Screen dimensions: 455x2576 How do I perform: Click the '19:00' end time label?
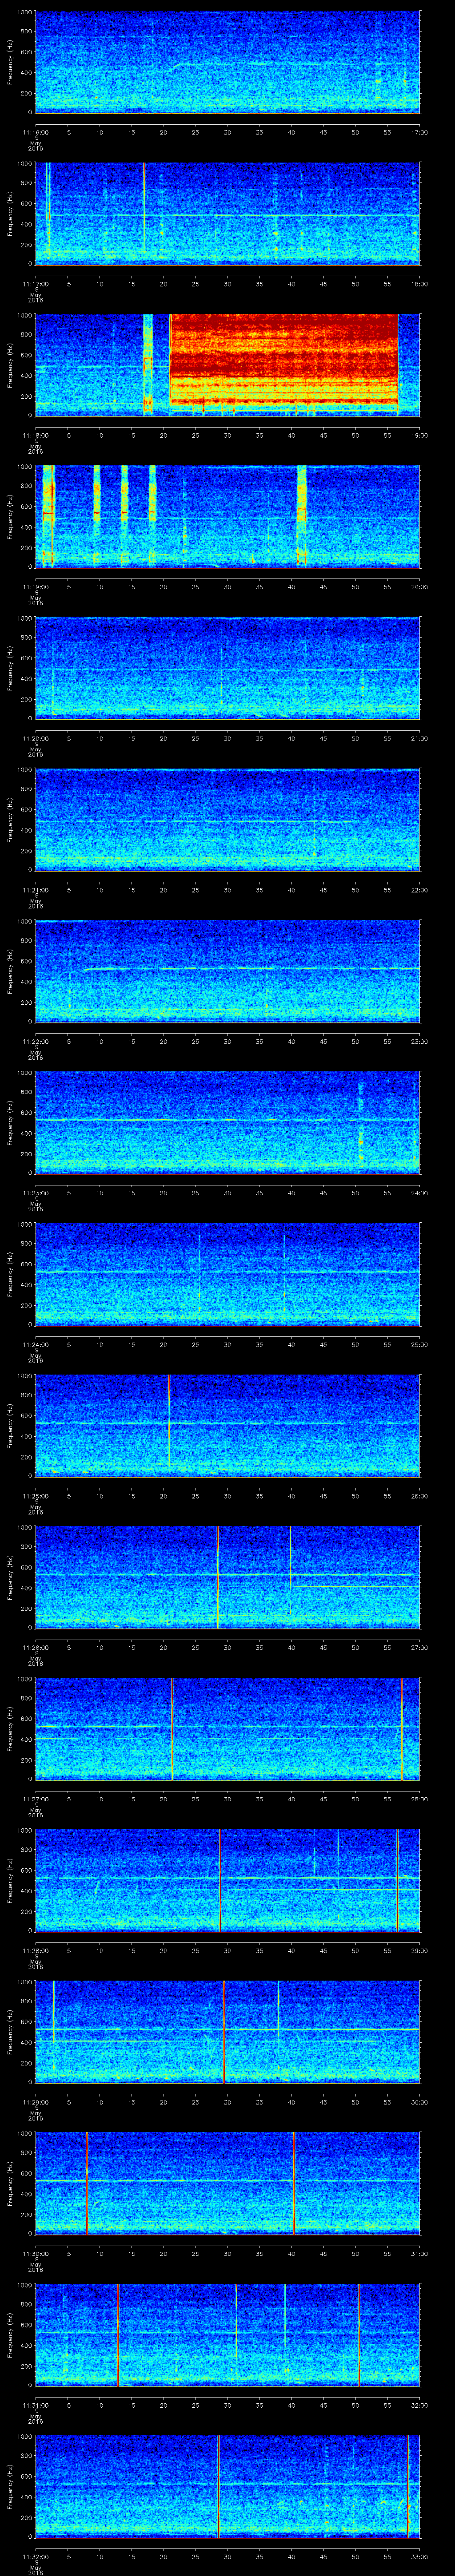(x=419, y=435)
